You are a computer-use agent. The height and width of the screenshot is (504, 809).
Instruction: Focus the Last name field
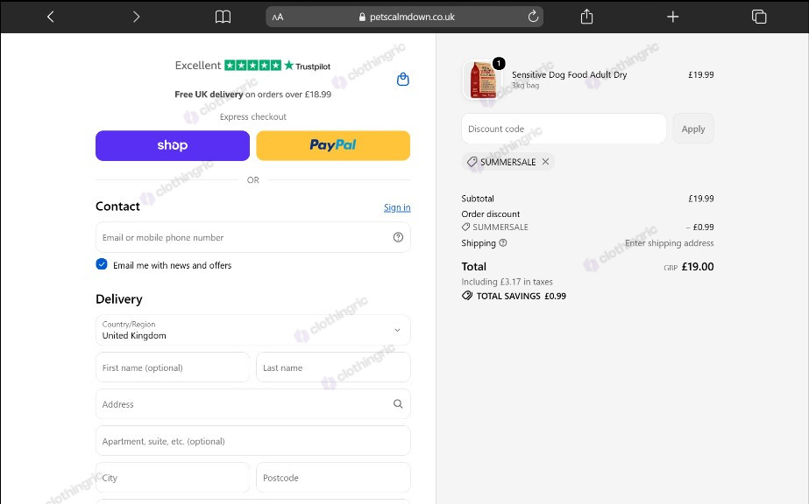coord(333,367)
